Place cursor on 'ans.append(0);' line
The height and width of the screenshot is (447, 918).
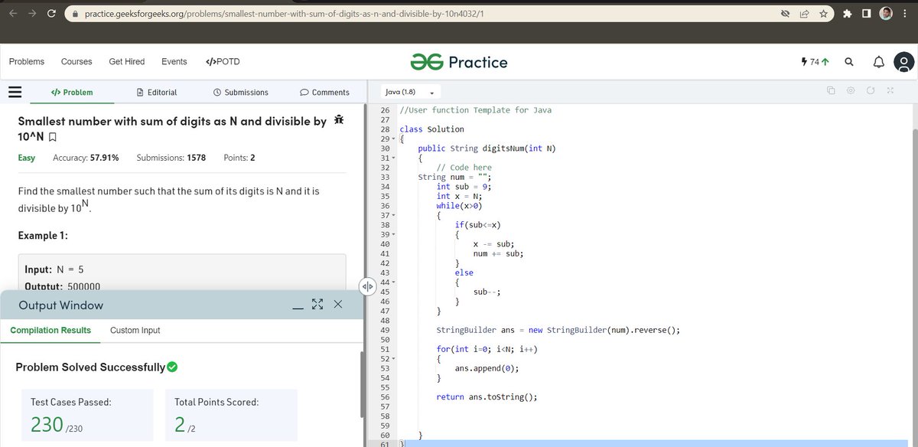point(487,369)
